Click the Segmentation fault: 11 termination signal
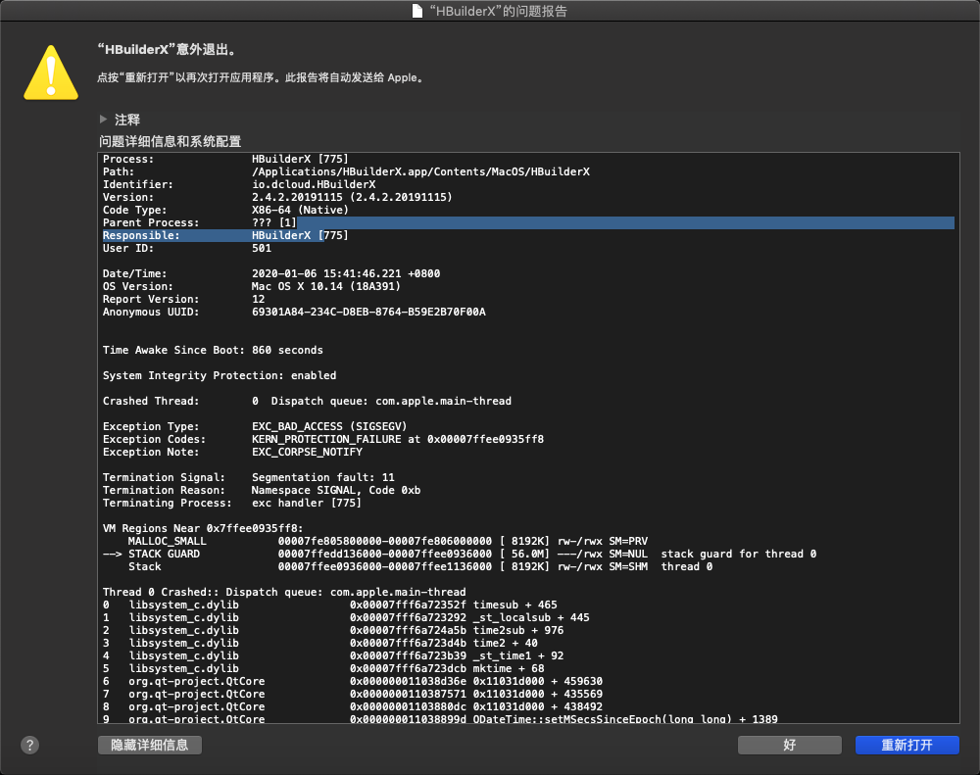 (x=323, y=477)
